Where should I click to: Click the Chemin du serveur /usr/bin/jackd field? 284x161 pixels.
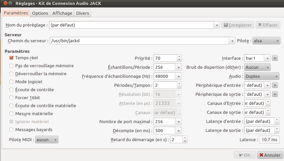coord(139,41)
